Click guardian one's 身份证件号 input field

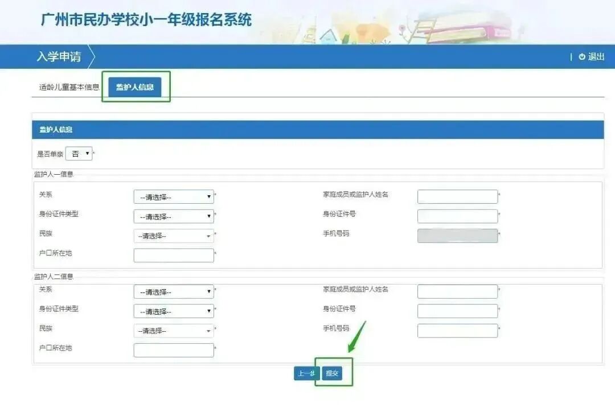[457, 216]
